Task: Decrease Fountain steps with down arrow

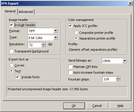Action: [118, 80]
